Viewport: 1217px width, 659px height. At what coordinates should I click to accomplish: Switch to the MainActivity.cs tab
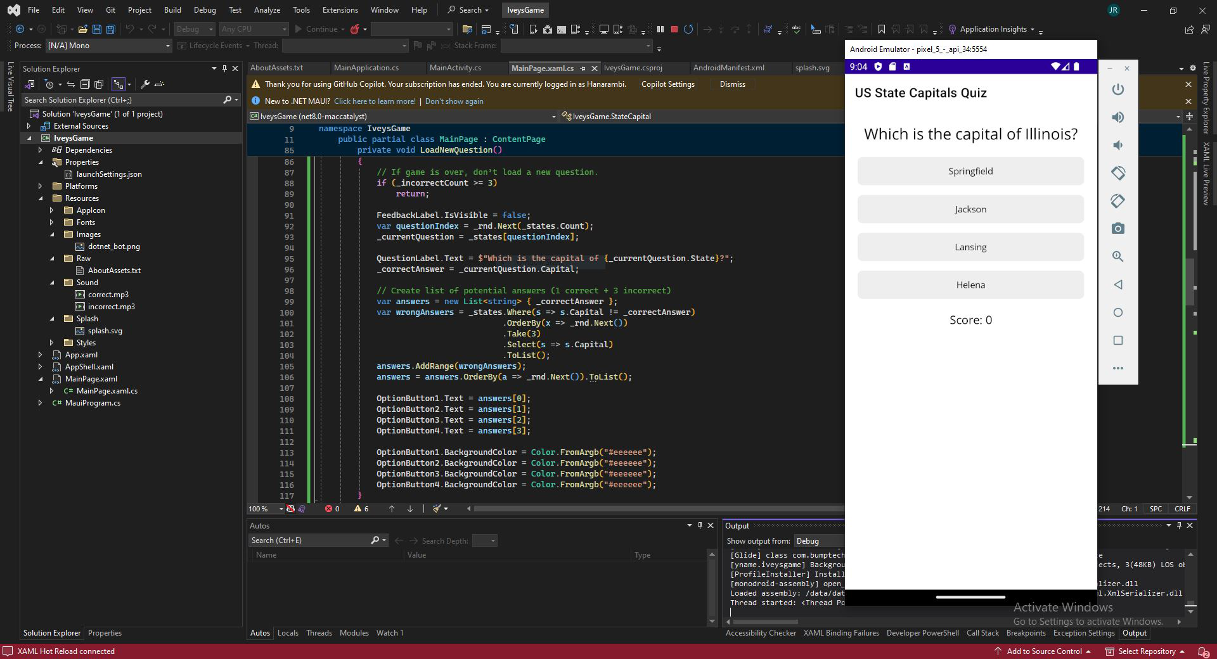(454, 68)
